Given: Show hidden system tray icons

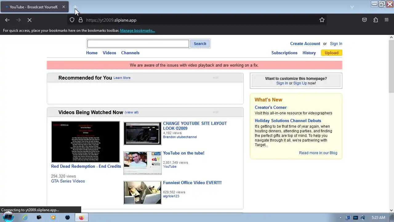Looking at the screenshot, I should pyautogui.click(x=340, y=218).
